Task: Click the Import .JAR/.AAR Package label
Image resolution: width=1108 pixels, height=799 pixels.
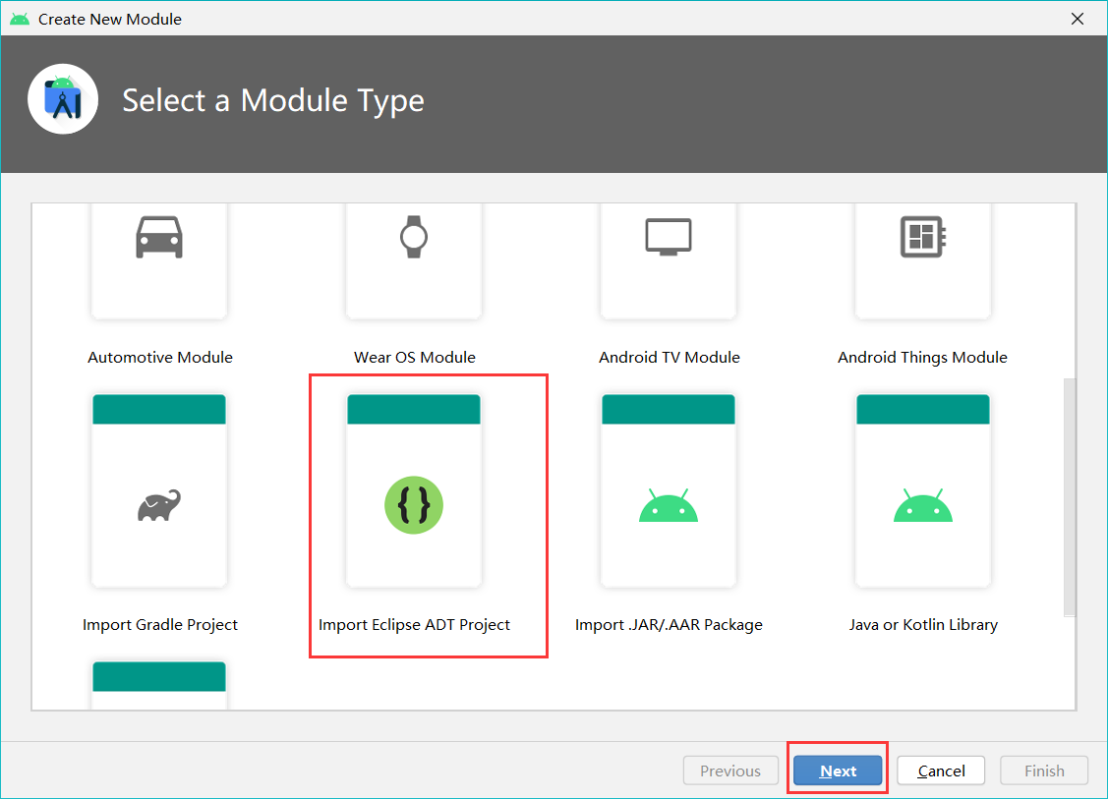Action: (669, 624)
